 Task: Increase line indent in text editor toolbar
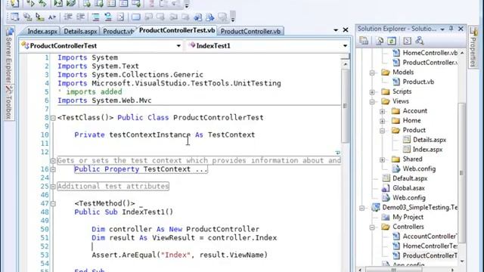80,17
